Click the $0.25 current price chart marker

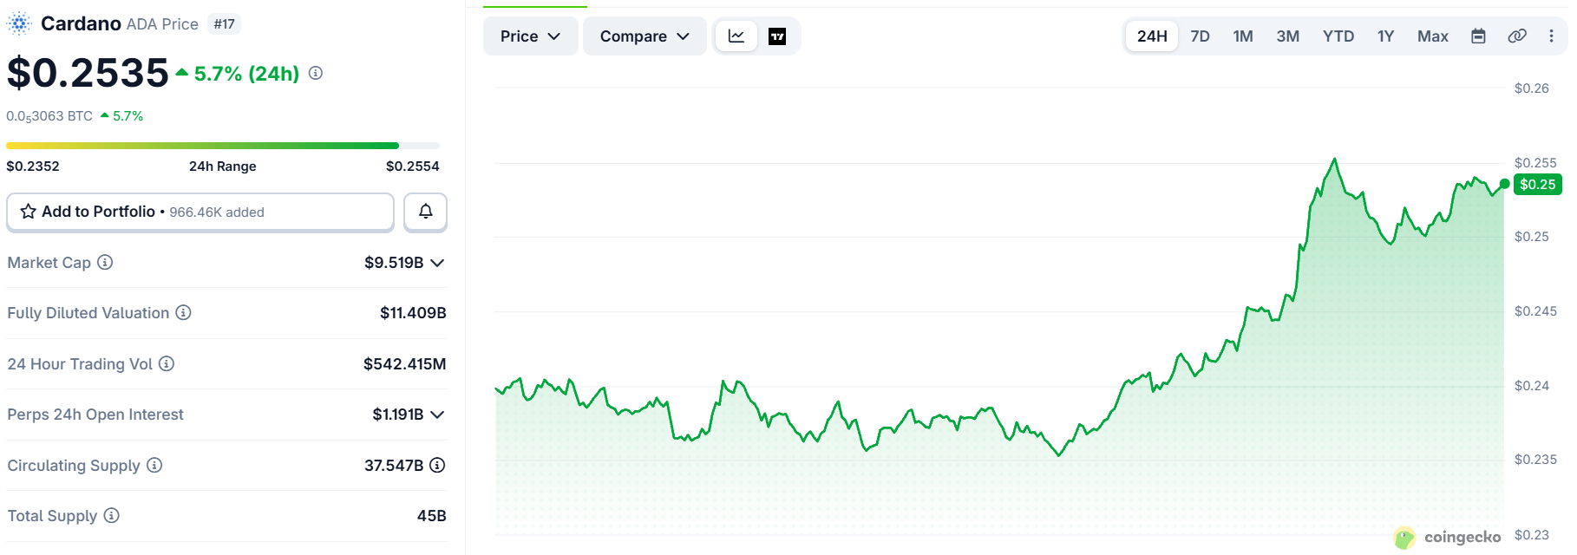(1537, 184)
